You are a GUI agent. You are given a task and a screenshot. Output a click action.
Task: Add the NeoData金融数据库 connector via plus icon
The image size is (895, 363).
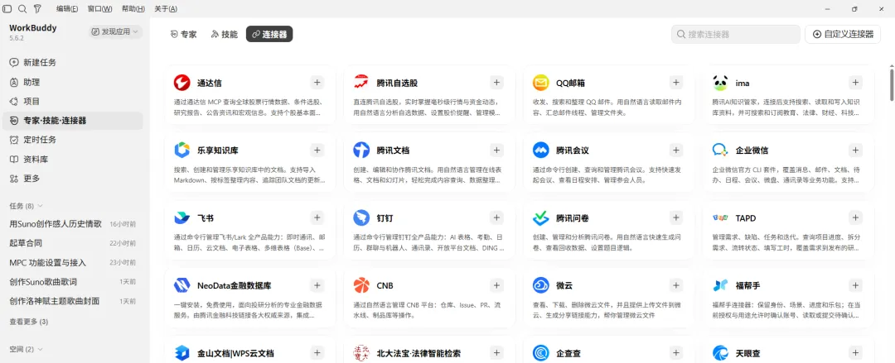click(317, 285)
